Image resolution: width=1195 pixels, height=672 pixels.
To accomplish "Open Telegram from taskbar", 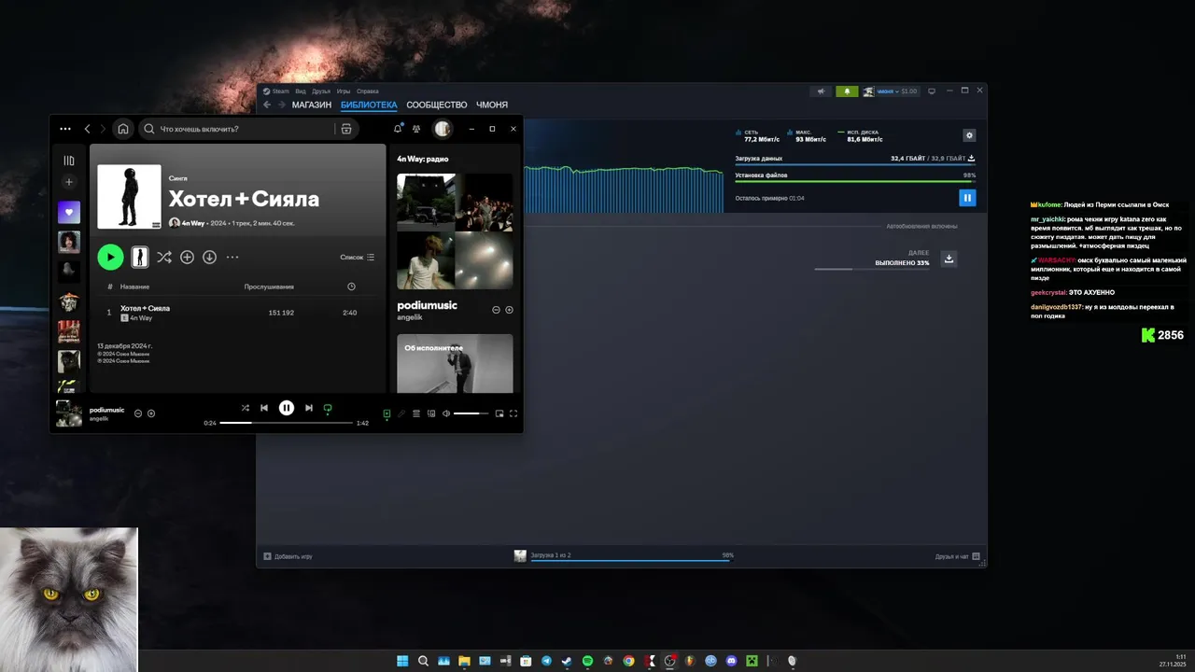I will (546, 661).
